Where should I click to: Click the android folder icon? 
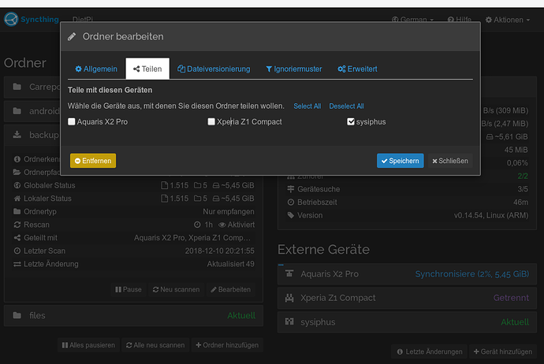[17, 111]
